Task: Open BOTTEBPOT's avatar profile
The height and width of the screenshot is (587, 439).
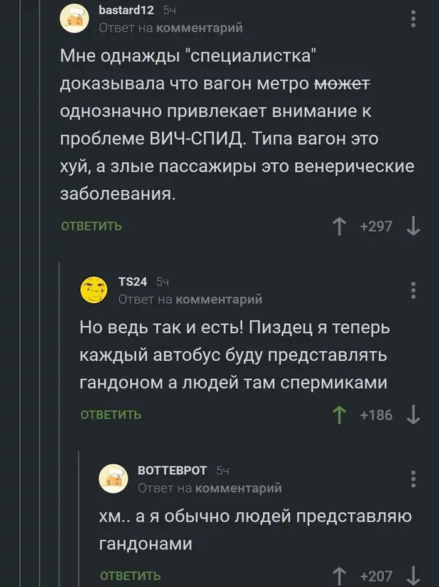Action: click(x=114, y=478)
